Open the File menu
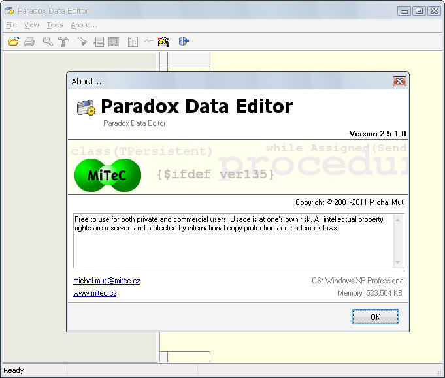 click(11, 25)
